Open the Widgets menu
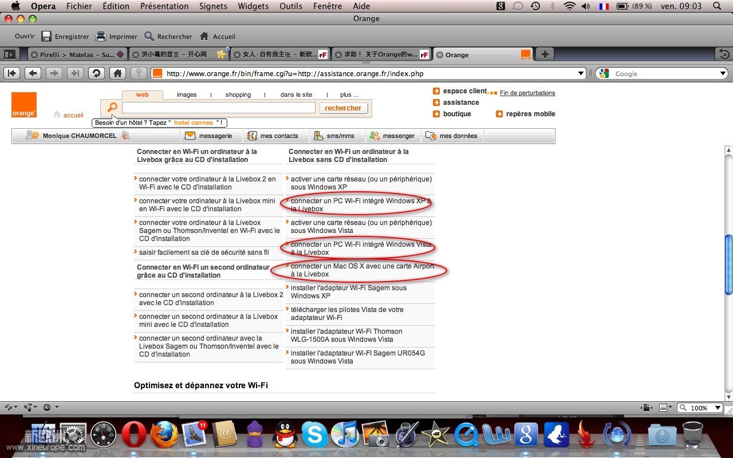This screenshot has width=733, height=458. [x=253, y=6]
